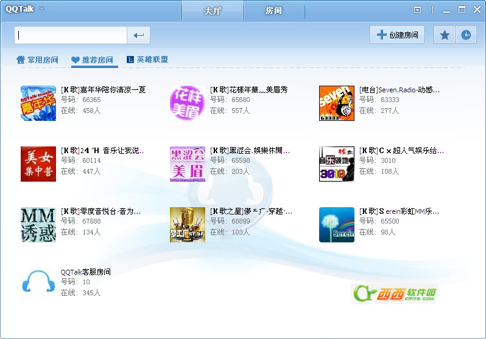Open QQTalk客服房间 link
Viewport: 486px width, 339px height.
tap(85, 272)
